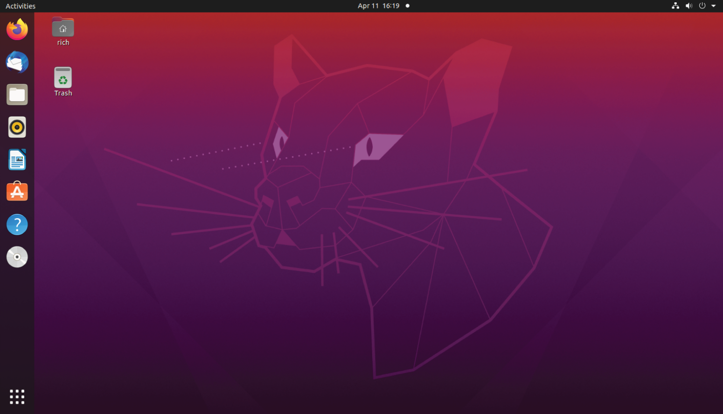This screenshot has height=414, width=723.
Task: Click the "Trash" label text
Action: click(x=63, y=93)
